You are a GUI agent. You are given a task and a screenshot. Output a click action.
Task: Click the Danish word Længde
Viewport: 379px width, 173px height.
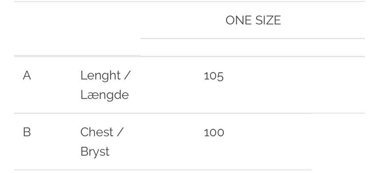105,95
